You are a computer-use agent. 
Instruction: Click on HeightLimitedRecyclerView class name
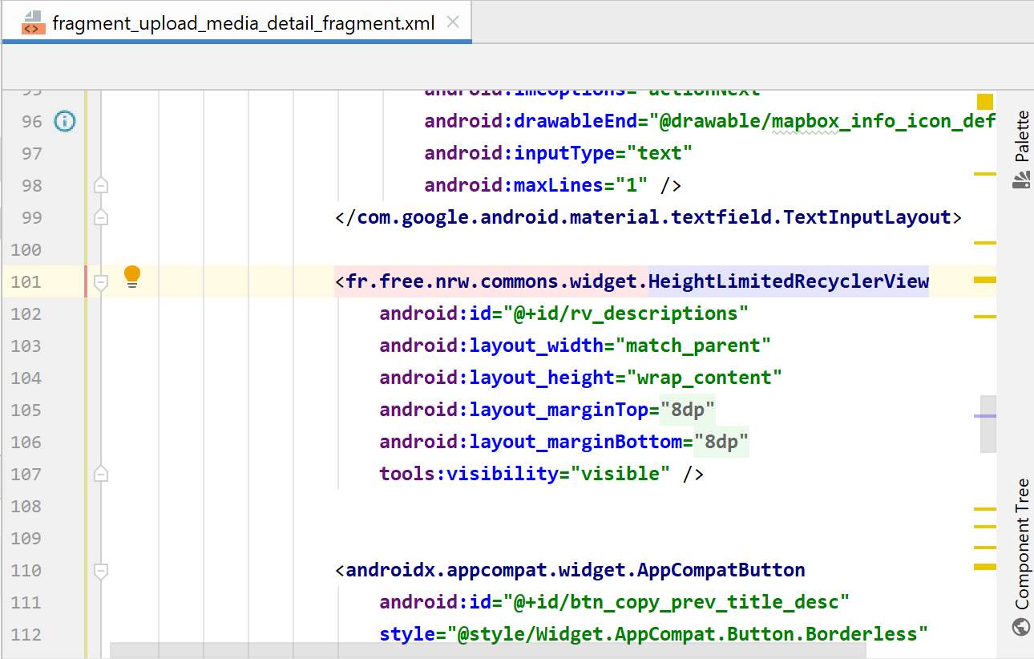click(x=789, y=281)
